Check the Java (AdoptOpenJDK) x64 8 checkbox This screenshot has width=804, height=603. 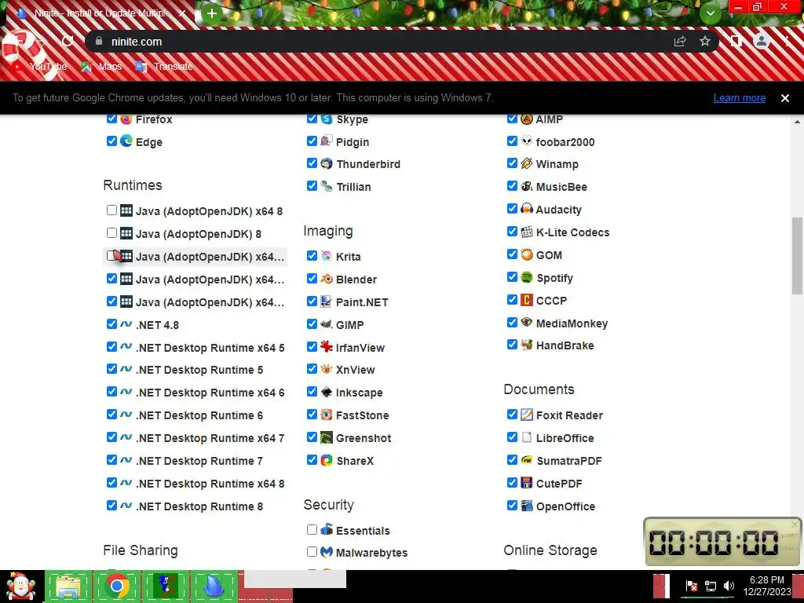(111, 210)
